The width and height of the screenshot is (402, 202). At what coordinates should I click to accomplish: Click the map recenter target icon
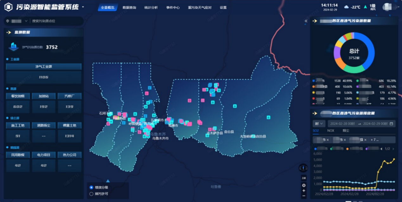point(304,185)
